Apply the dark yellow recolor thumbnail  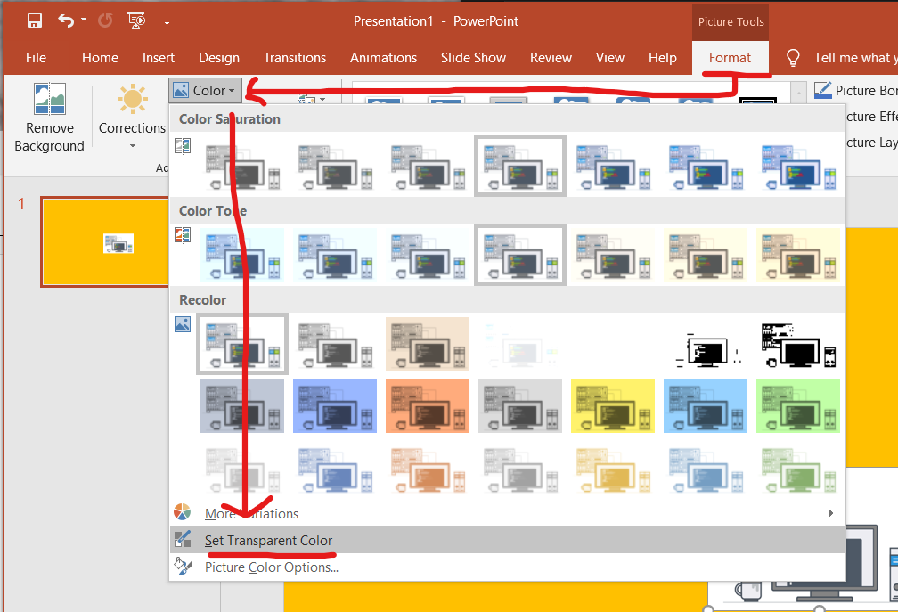point(613,406)
